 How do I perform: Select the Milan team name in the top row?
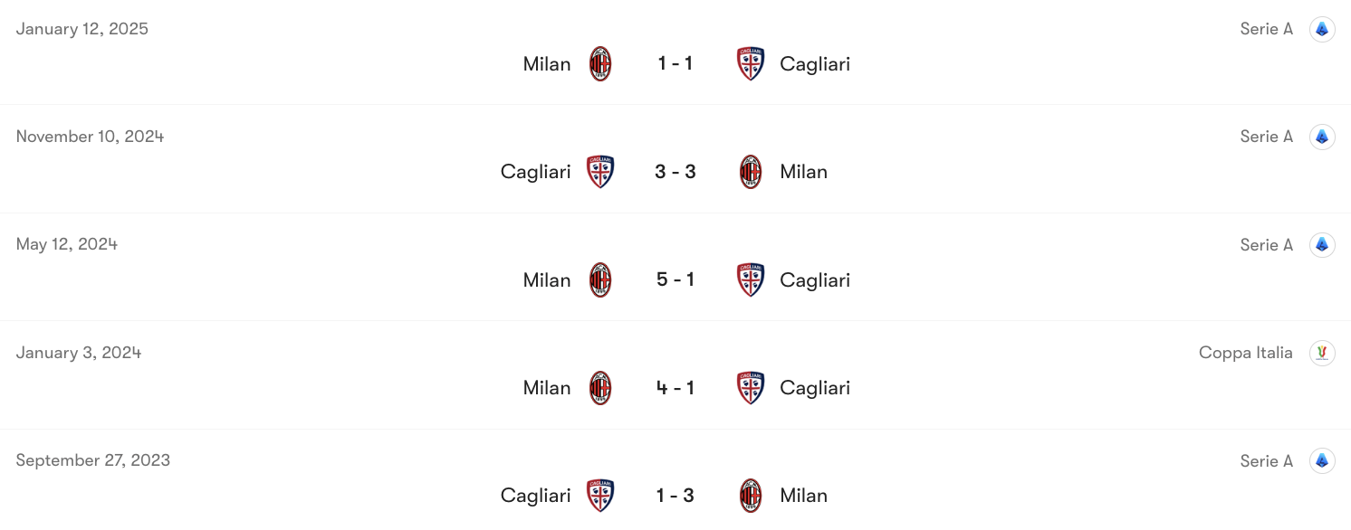point(546,63)
